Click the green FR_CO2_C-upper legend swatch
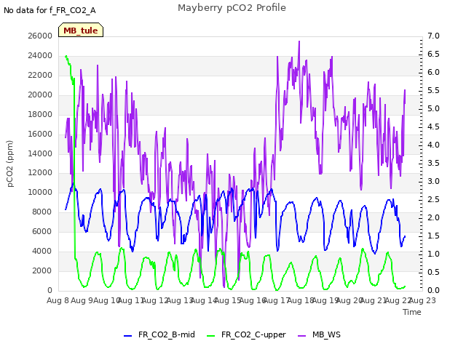This screenshot has height=349, width=466. (x=210, y=336)
